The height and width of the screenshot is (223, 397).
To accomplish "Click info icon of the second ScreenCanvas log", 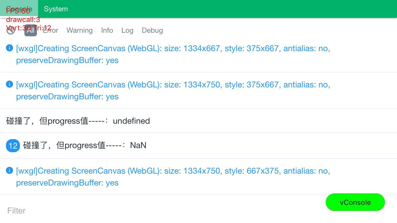I will coord(10,84).
